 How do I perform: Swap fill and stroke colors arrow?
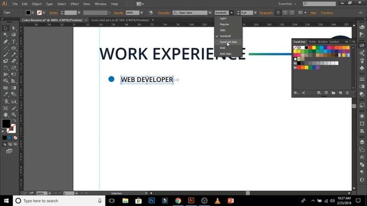point(15,121)
